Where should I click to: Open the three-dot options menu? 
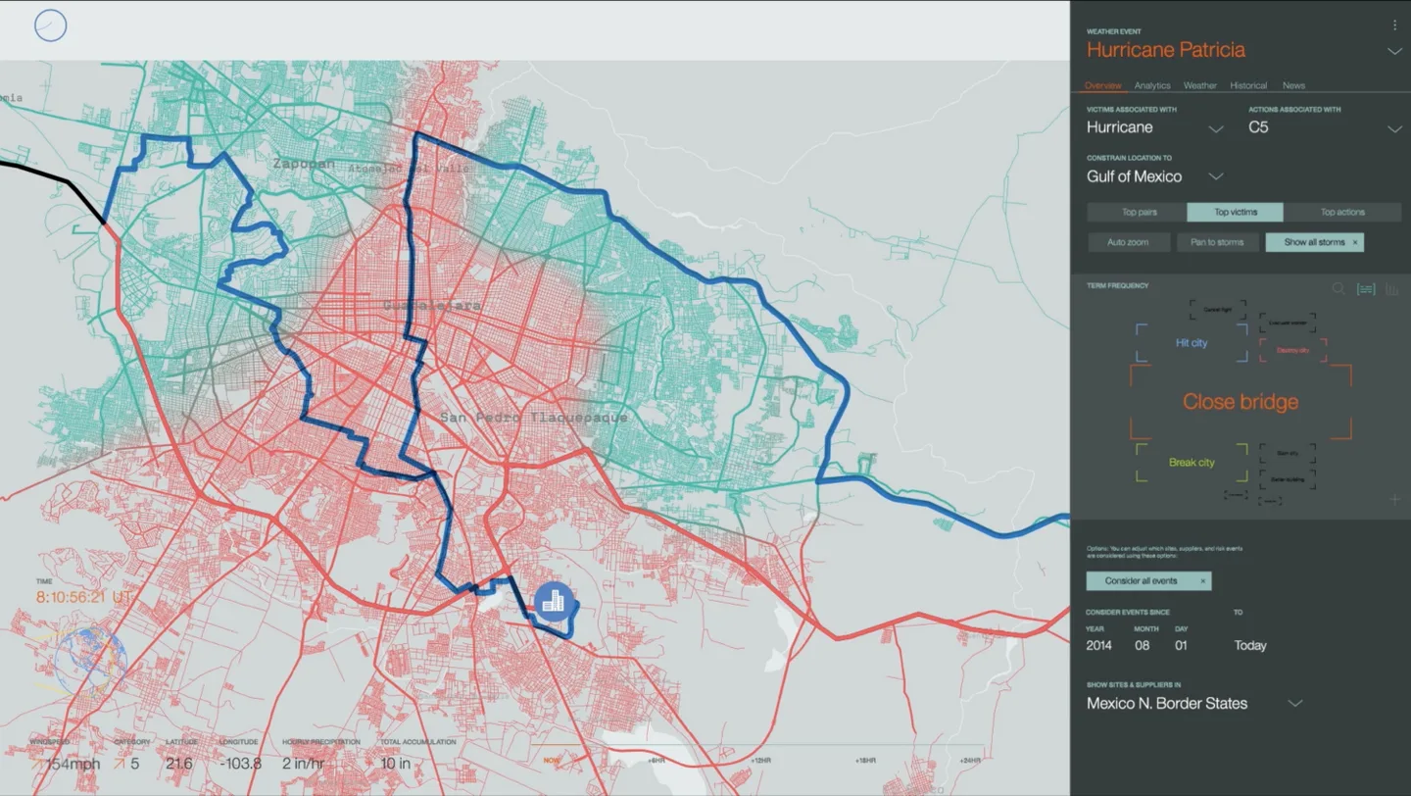[1395, 25]
